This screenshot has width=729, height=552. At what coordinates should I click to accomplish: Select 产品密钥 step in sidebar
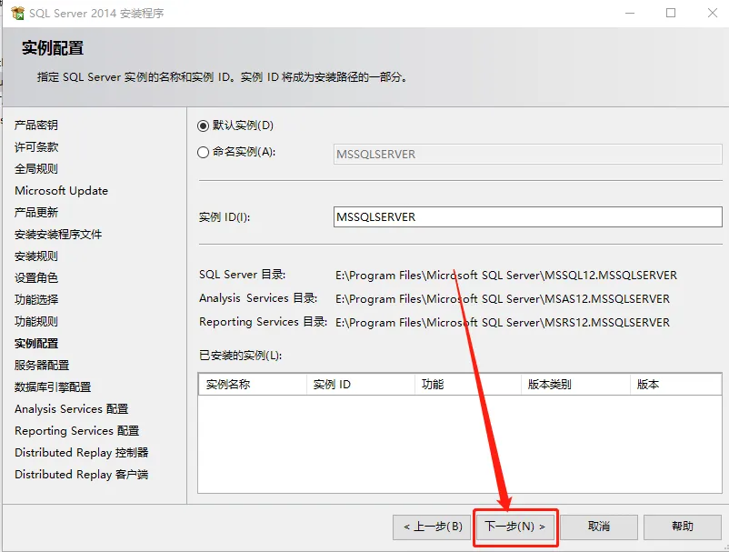pyautogui.click(x=36, y=125)
